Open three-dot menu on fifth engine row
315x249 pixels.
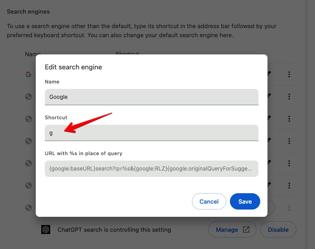click(289, 163)
